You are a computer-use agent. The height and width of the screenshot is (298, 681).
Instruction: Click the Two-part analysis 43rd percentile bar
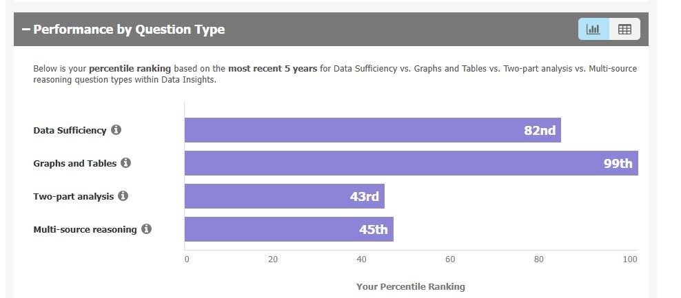[284, 196]
